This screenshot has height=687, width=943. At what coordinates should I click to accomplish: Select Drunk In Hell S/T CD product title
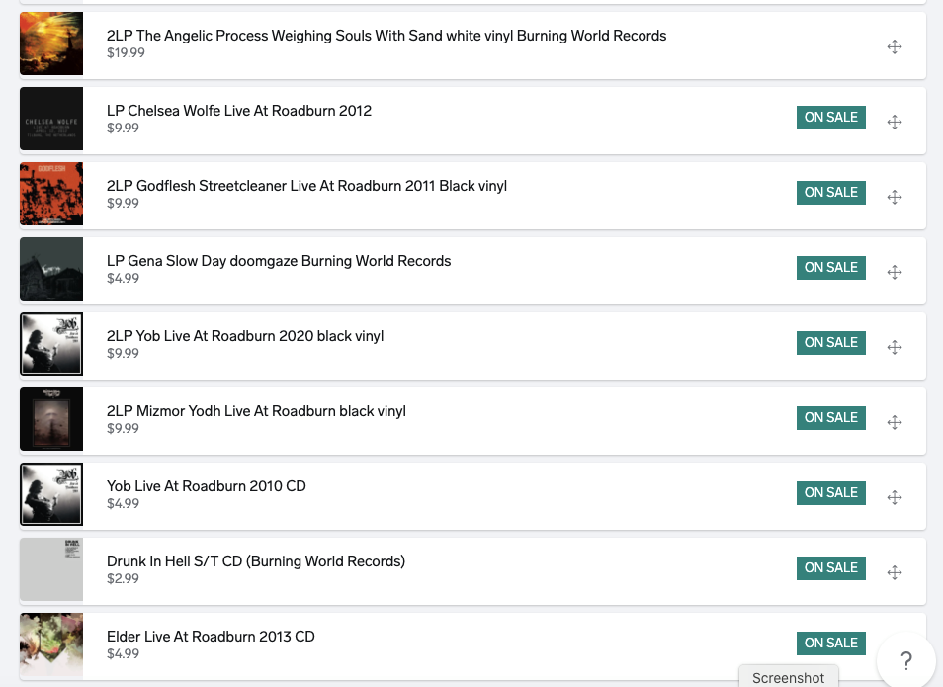[256, 561]
